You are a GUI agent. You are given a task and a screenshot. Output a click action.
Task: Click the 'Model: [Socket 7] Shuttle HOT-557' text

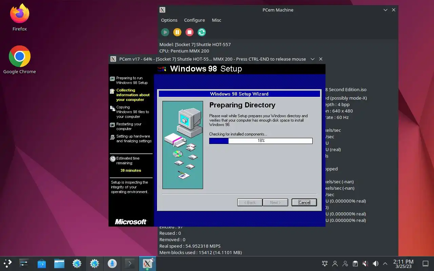click(x=195, y=44)
